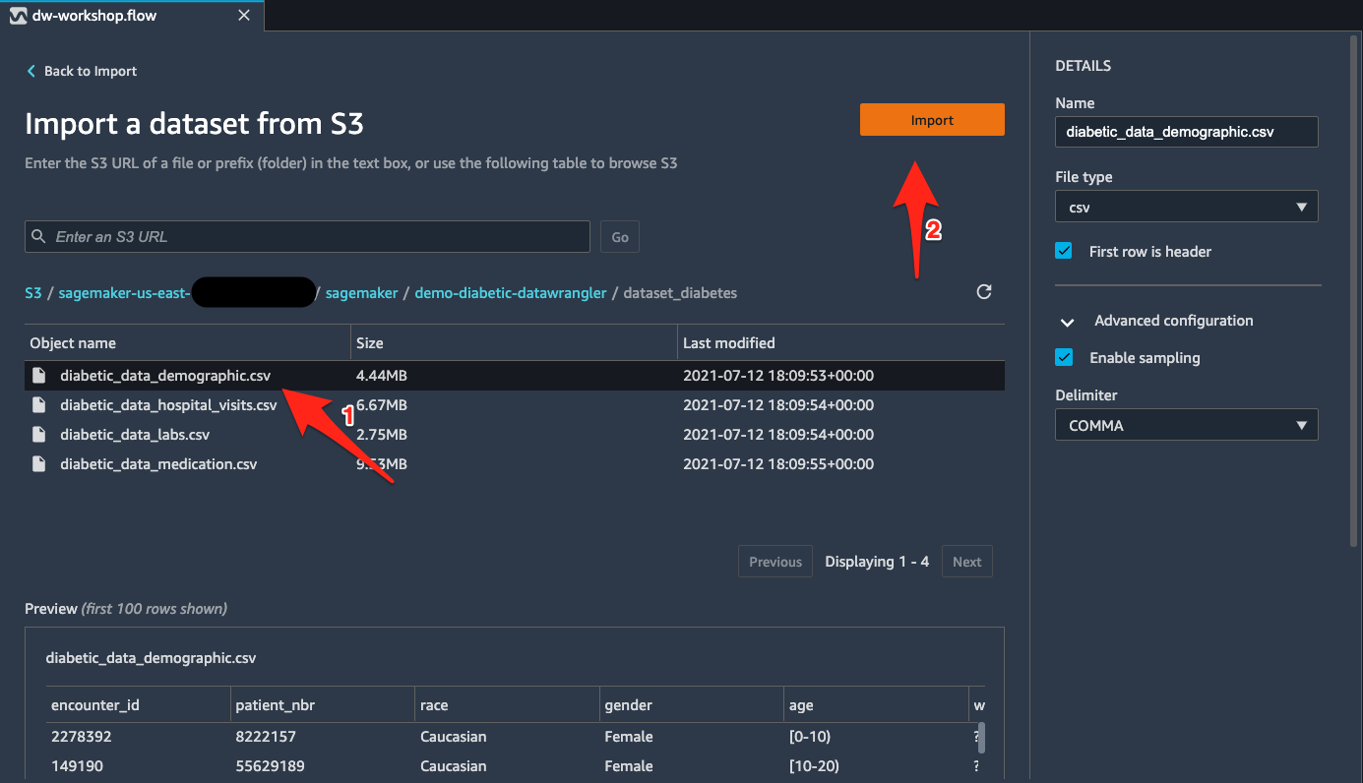Click the Go button
This screenshot has width=1363, height=783.
click(x=620, y=237)
